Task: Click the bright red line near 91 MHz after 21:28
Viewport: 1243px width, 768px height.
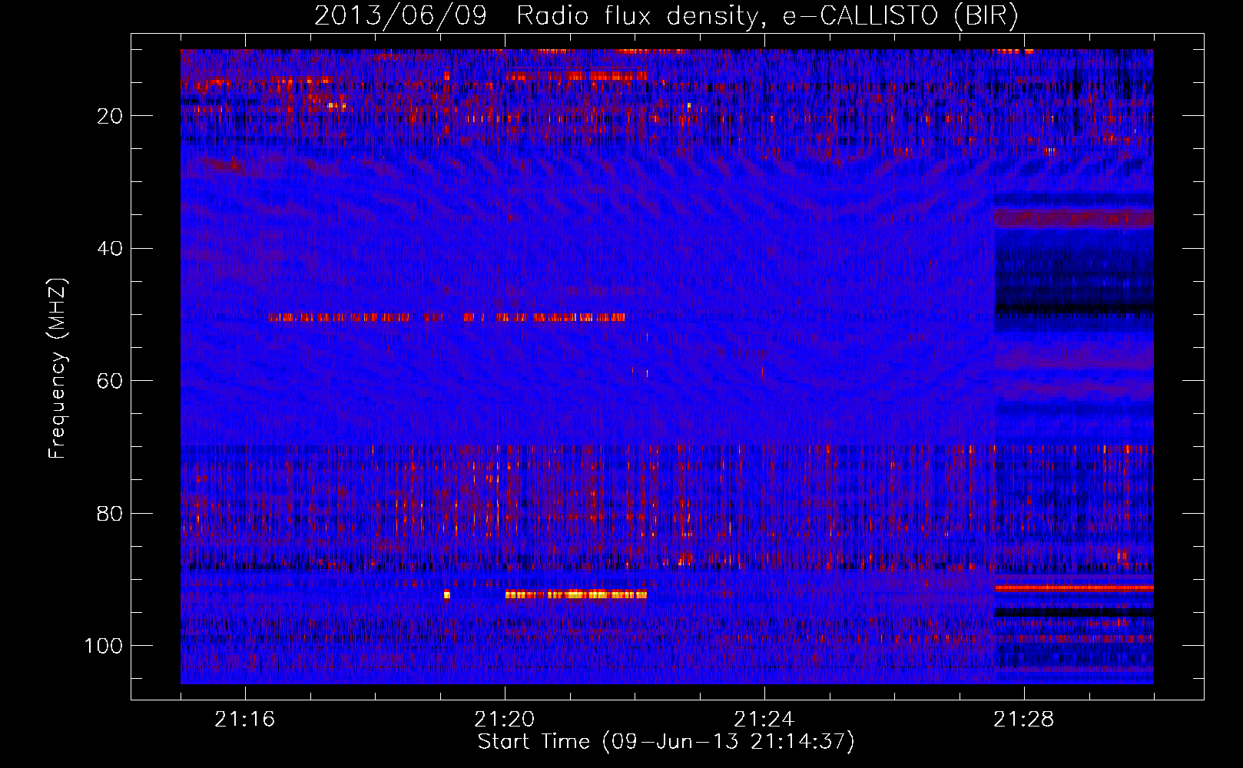Action: pyautogui.click(x=1074, y=588)
